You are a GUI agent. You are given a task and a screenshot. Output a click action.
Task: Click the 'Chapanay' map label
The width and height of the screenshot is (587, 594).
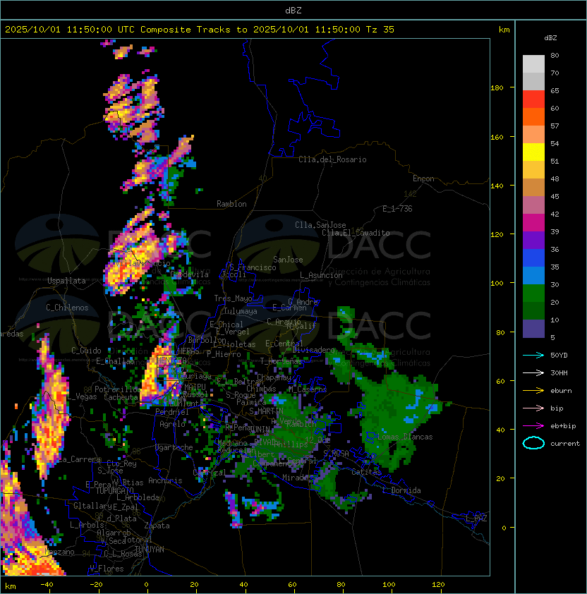click(x=274, y=377)
